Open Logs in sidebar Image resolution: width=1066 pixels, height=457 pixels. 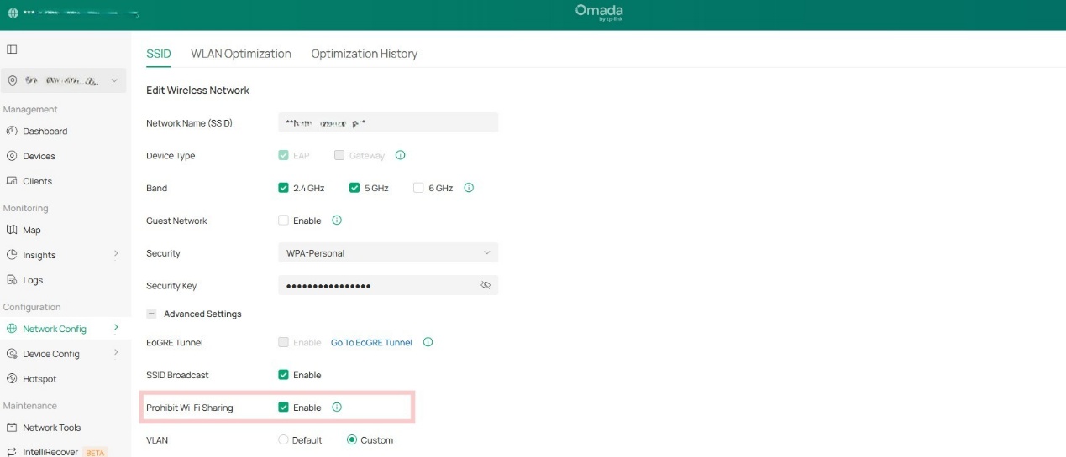(33, 281)
